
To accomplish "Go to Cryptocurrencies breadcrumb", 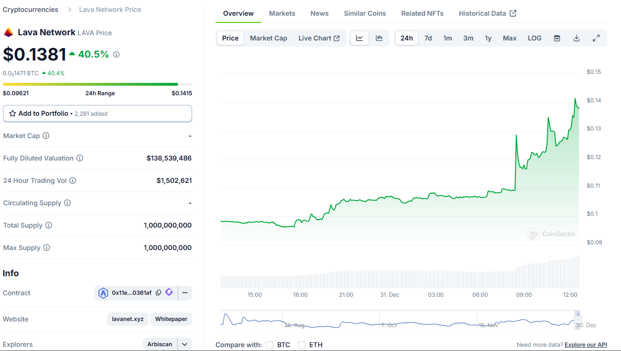I will click(x=30, y=10).
